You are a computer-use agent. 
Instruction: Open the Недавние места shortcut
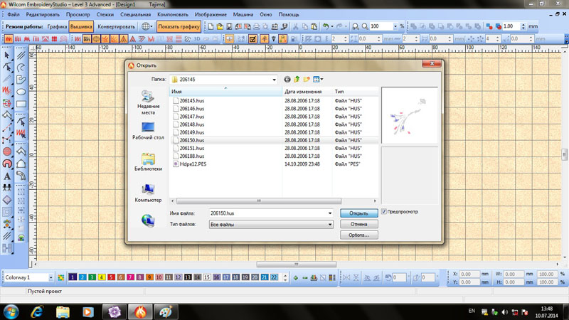click(148, 102)
